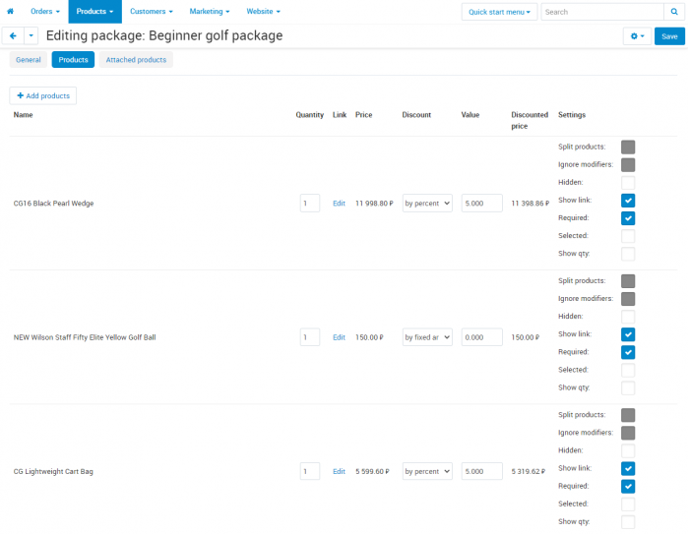The width and height of the screenshot is (689, 534).
Task: Click the Discounted price column header
Action: pos(530,120)
